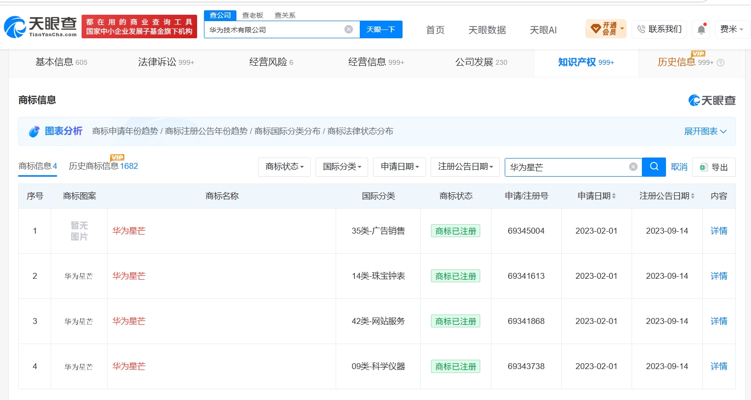Switch to 历史商标信息 1682 tab
Viewport: 751px width, 400px height.
point(103,166)
